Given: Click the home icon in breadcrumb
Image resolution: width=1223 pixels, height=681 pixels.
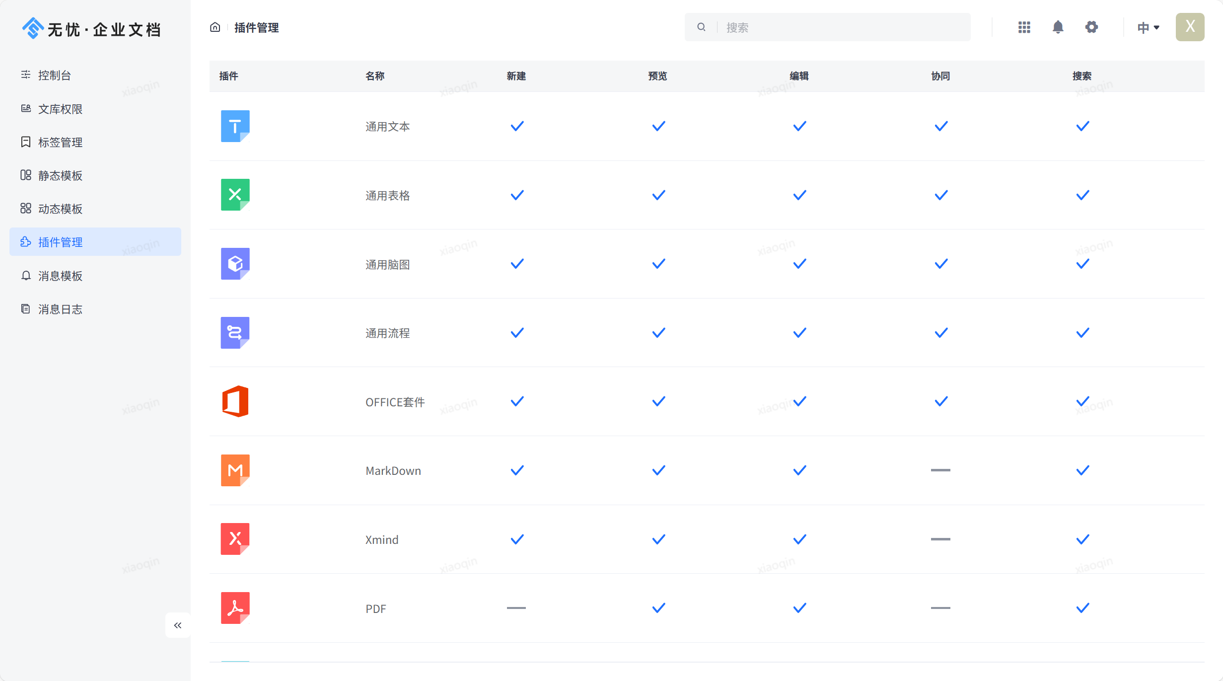Looking at the screenshot, I should click(215, 27).
